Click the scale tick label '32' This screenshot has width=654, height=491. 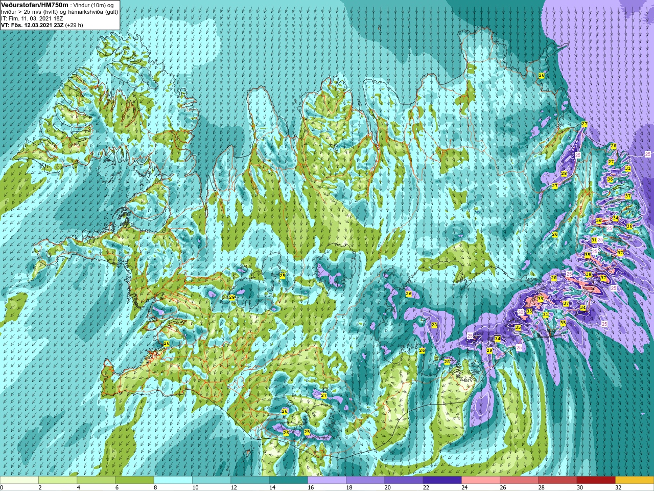pos(619,487)
